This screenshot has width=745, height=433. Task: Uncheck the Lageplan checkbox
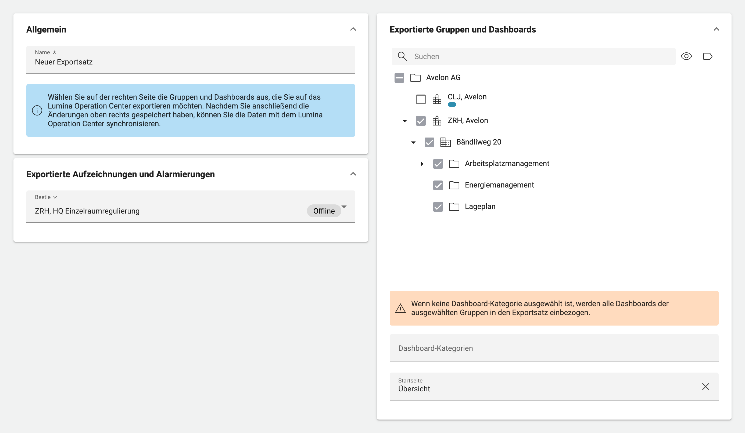coord(438,207)
